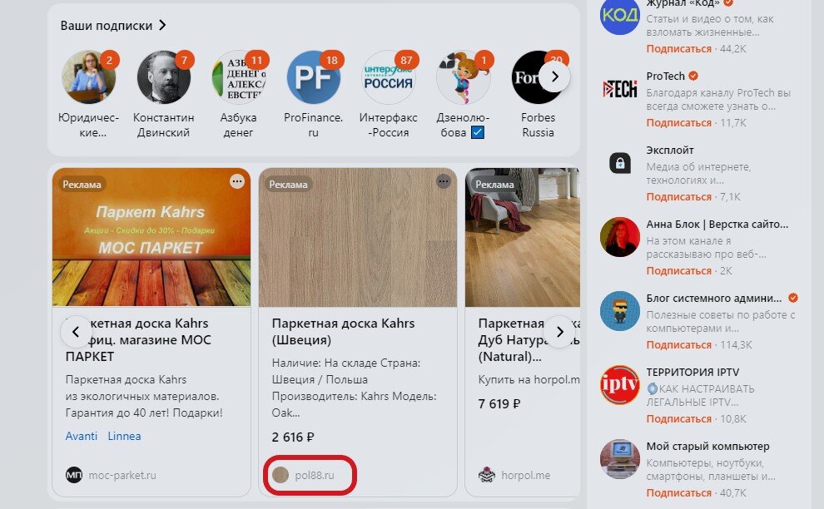The height and width of the screenshot is (509, 824).
Task: Open Паркетная доска Kahrs (Швеция) title
Action: [343, 332]
